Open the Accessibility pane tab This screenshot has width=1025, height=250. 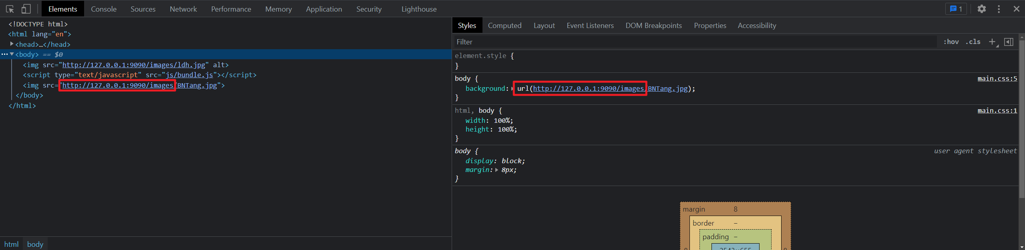[x=757, y=26]
